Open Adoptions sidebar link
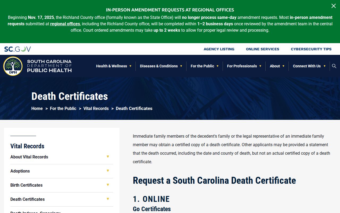 [20, 171]
